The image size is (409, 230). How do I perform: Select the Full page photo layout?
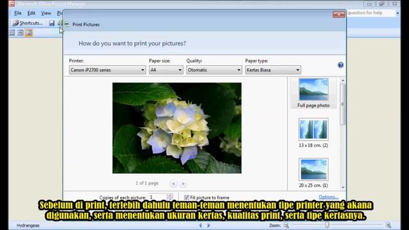tap(313, 93)
